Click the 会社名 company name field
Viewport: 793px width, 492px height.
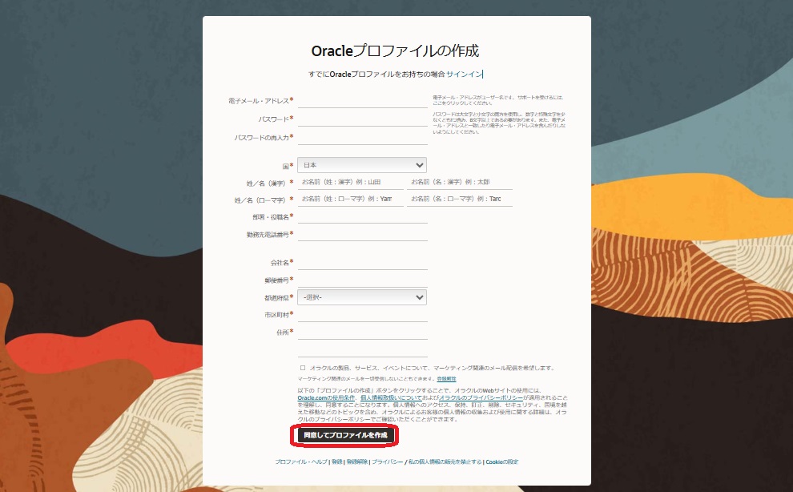pos(362,262)
